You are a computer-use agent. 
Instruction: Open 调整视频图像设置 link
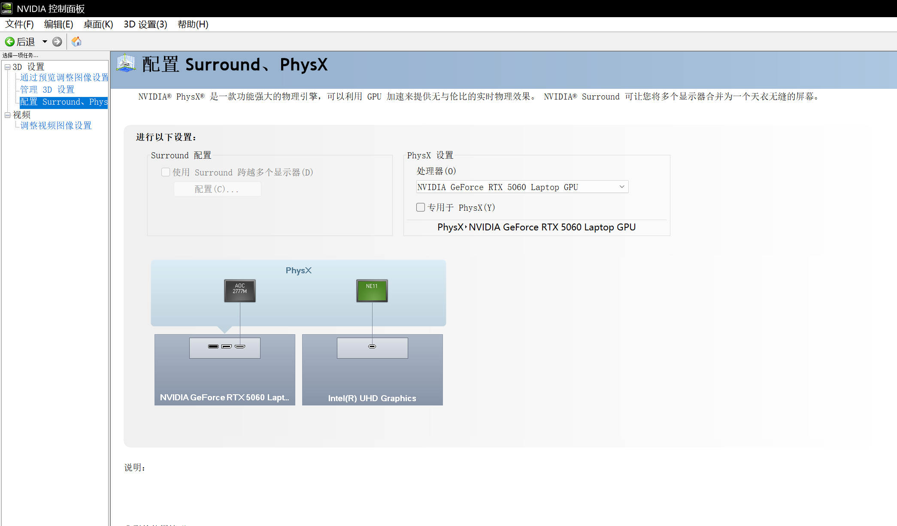pos(56,126)
